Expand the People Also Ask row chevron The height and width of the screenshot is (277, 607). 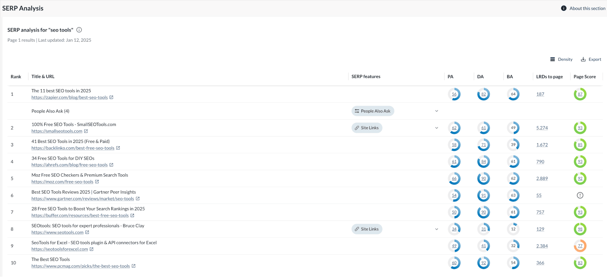(437, 111)
